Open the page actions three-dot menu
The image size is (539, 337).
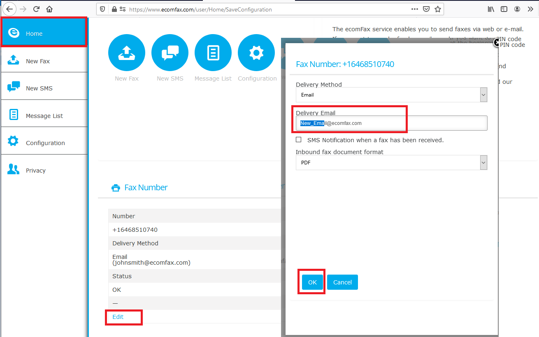pos(415,9)
